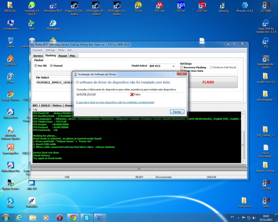The height and width of the screenshot is (222, 278).
Task: Click the File Select path field
Action: coord(54,83)
